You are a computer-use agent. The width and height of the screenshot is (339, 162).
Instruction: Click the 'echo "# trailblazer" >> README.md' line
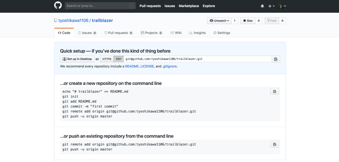click(x=95, y=91)
